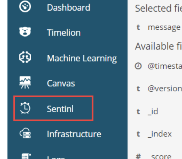
Task: Select the @timestamp field name
Action: (165, 67)
